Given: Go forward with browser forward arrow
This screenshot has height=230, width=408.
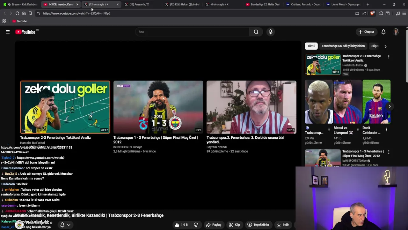Looking at the screenshot, I should pos(11,13).
